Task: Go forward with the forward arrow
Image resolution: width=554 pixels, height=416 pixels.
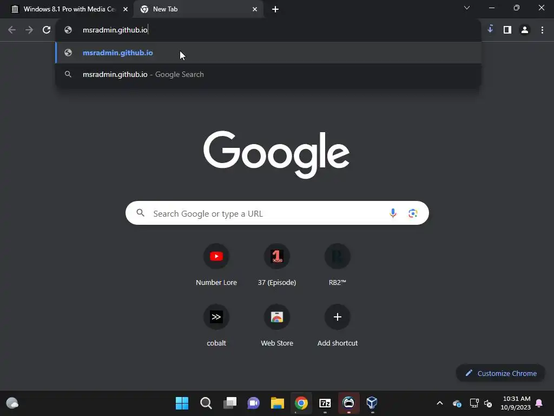Action: coord(29,30)
